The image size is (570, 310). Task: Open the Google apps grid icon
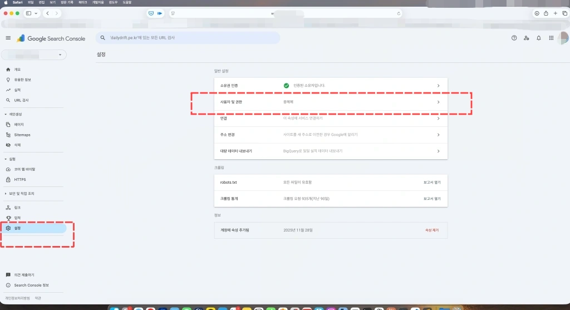pos(551,38)
